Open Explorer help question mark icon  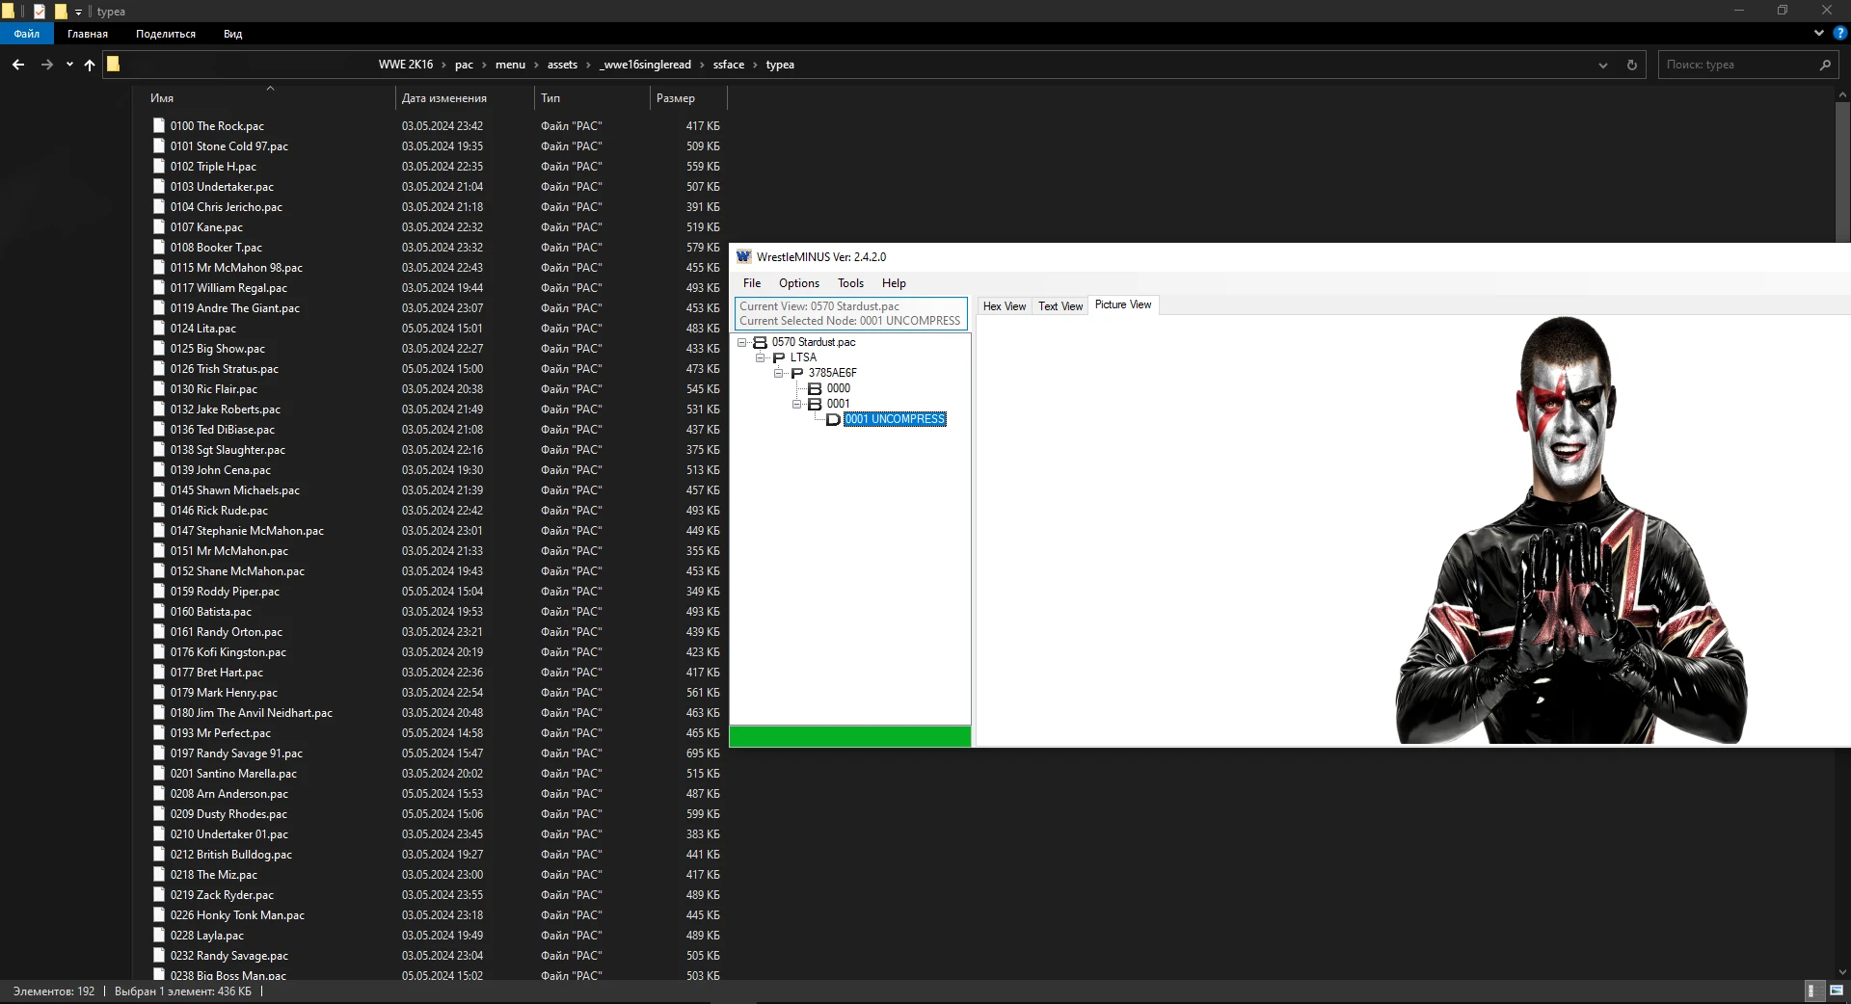pyautogui.click(x=1839, y=33)
